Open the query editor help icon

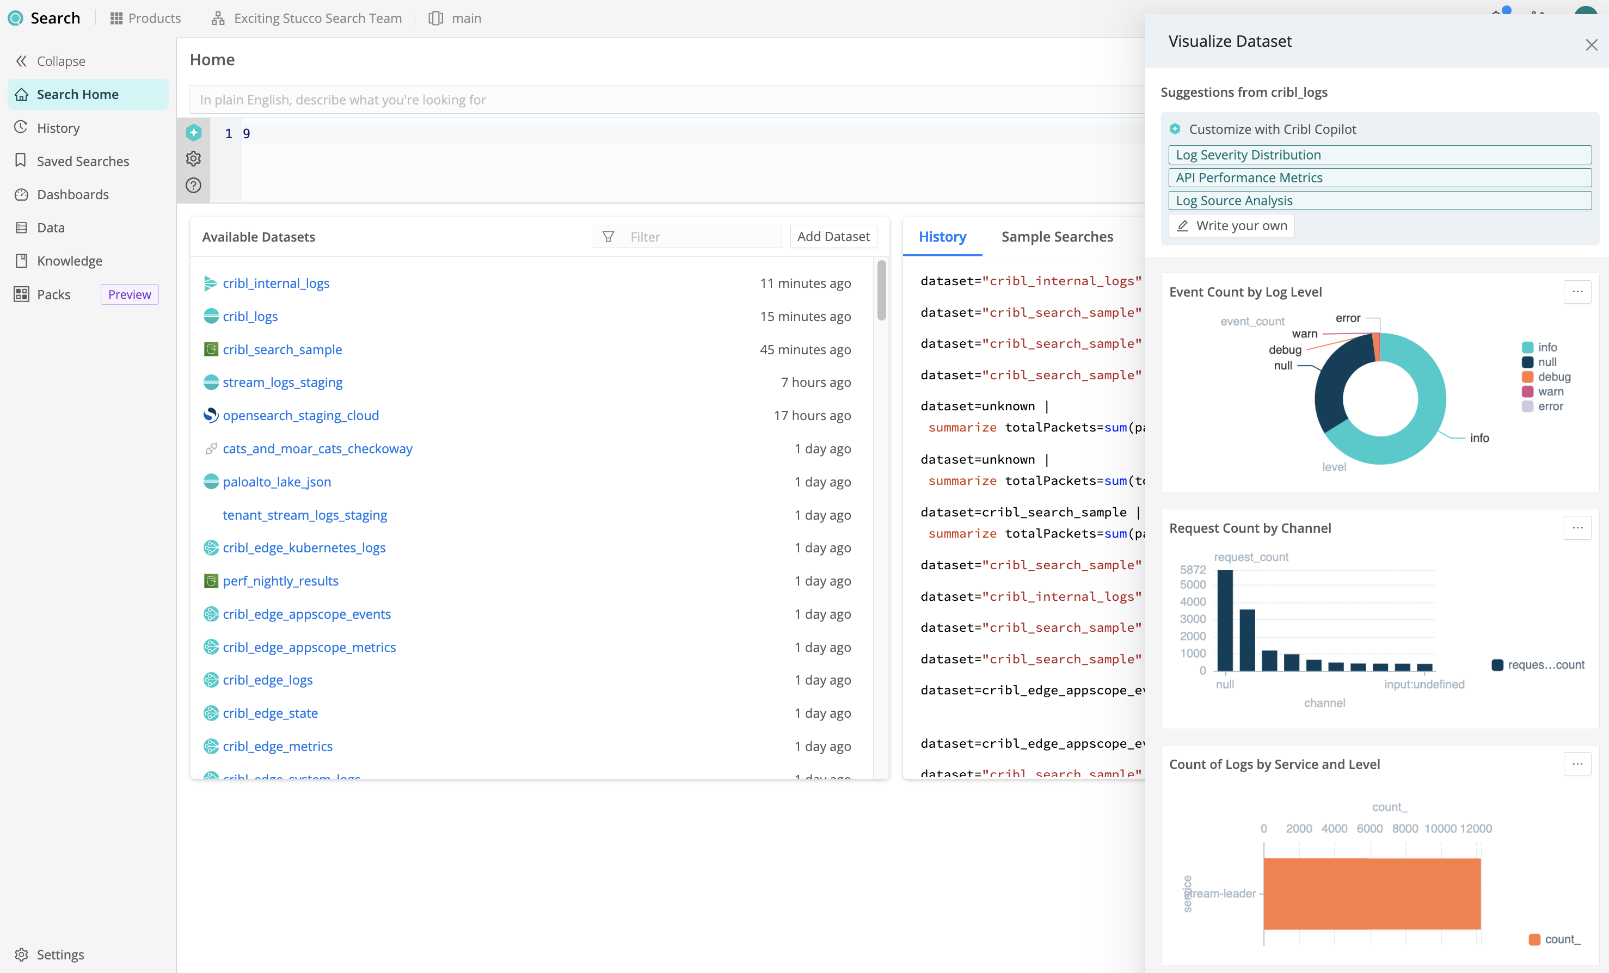pyautogui.click(x=193, y=185)
